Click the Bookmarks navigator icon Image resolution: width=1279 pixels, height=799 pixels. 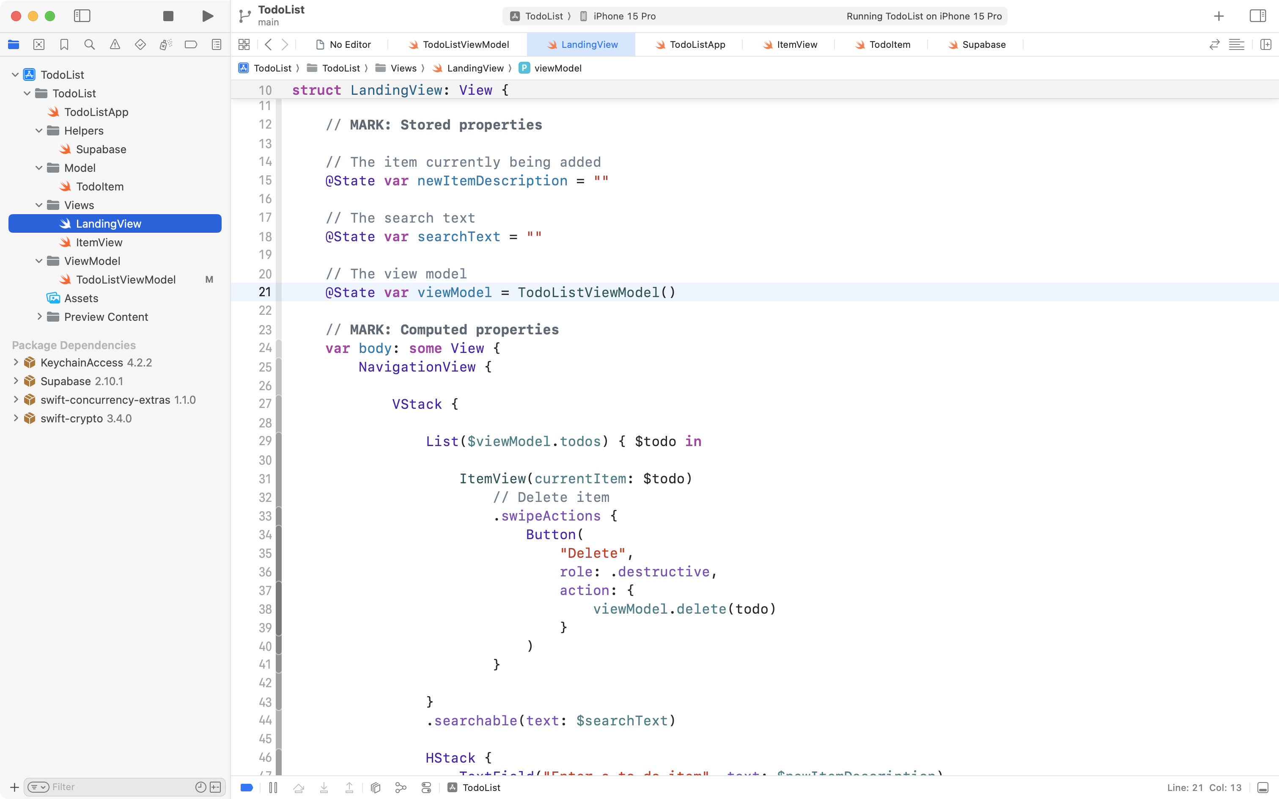pyautogui.click(x=64, y=44)
